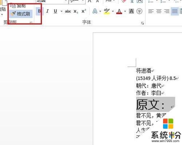The height and width of the screenshot is (145, 182).
Task: Align text right
Action: pos(167,11)
